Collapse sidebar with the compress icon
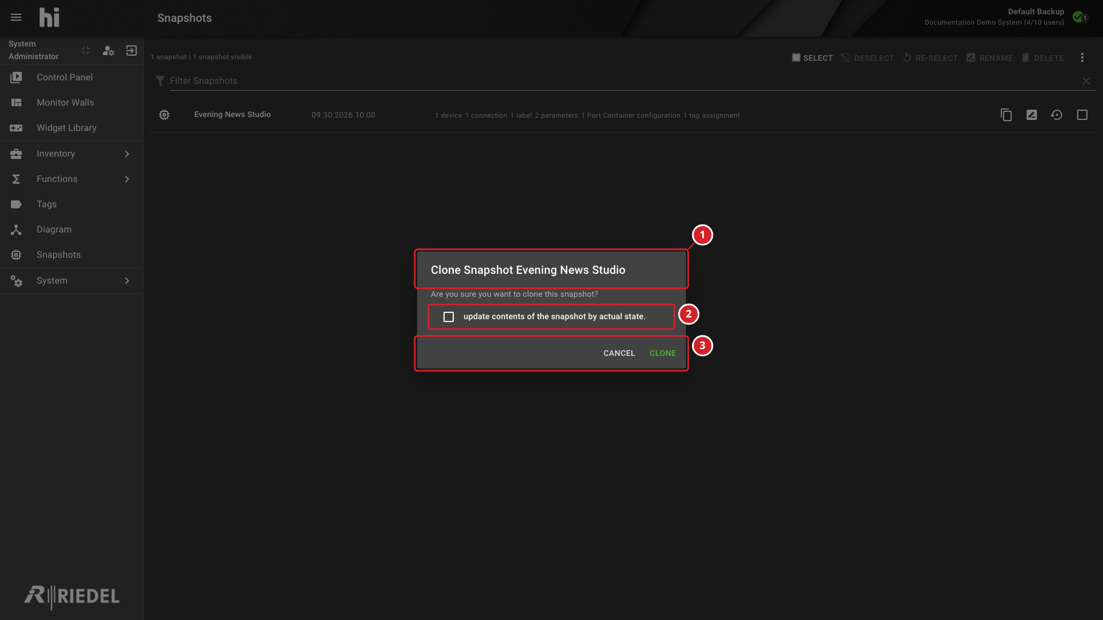The height and width of the screenshot is (620, 1103). tap(86, 51)
